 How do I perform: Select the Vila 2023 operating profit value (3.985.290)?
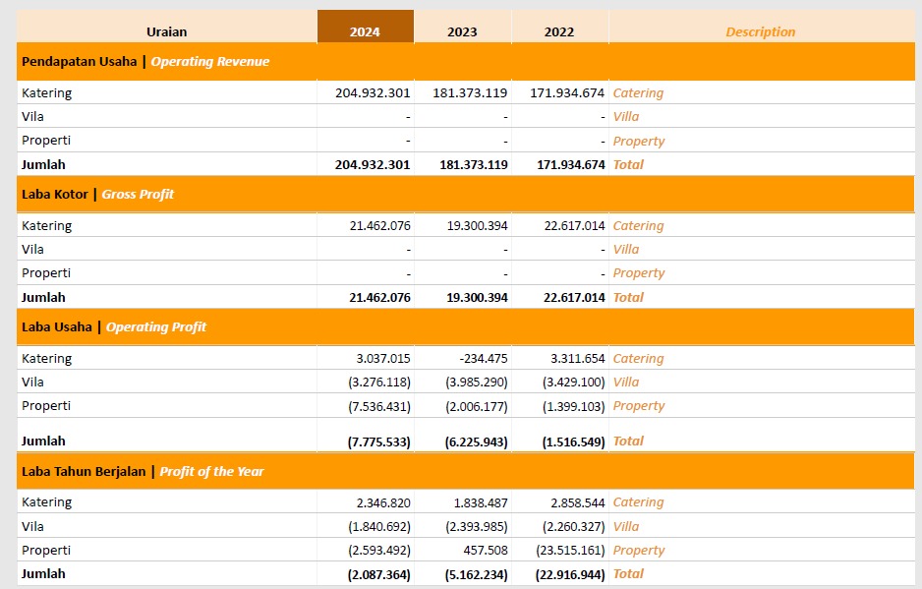[476, 383]
